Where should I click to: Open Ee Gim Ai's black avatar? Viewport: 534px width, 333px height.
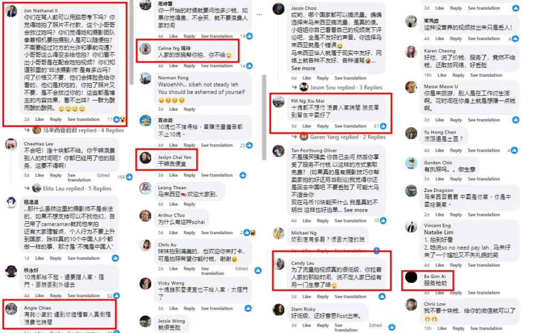411,277
